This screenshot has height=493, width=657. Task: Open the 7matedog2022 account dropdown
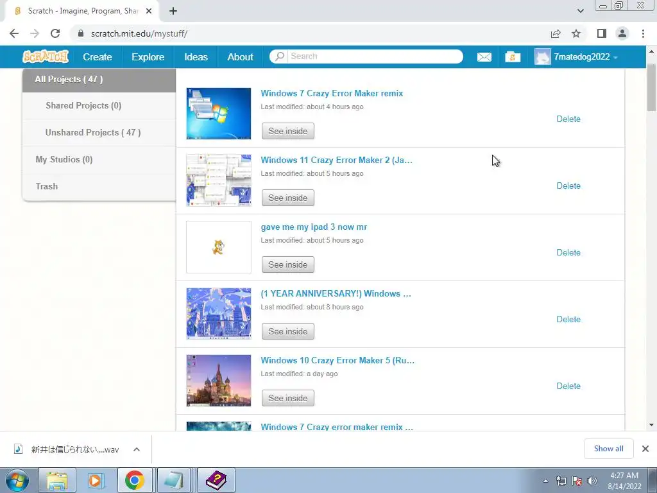pyautogui.click(x=586, y=56)
